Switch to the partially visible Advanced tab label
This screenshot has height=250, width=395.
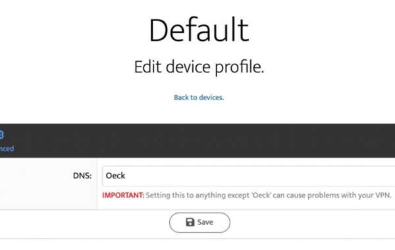[x=7, y=149]
